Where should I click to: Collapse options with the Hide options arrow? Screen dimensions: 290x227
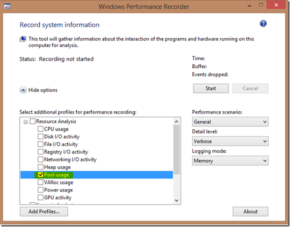23,90
